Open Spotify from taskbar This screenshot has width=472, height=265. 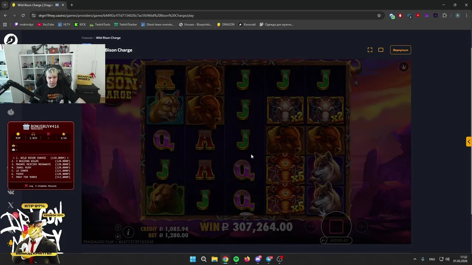tap(236, 259)
